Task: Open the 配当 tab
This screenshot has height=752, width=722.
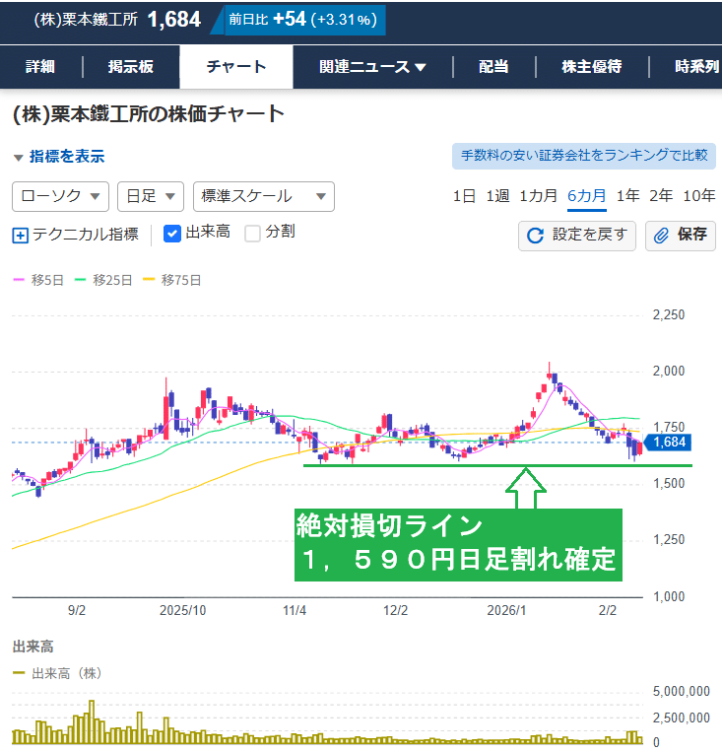Action: (x=493, y=67)
